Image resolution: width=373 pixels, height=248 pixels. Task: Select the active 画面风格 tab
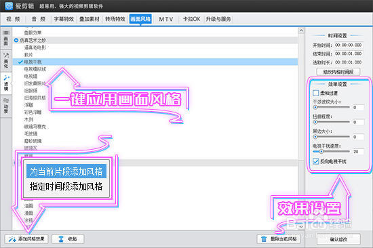tap(140, 19)
